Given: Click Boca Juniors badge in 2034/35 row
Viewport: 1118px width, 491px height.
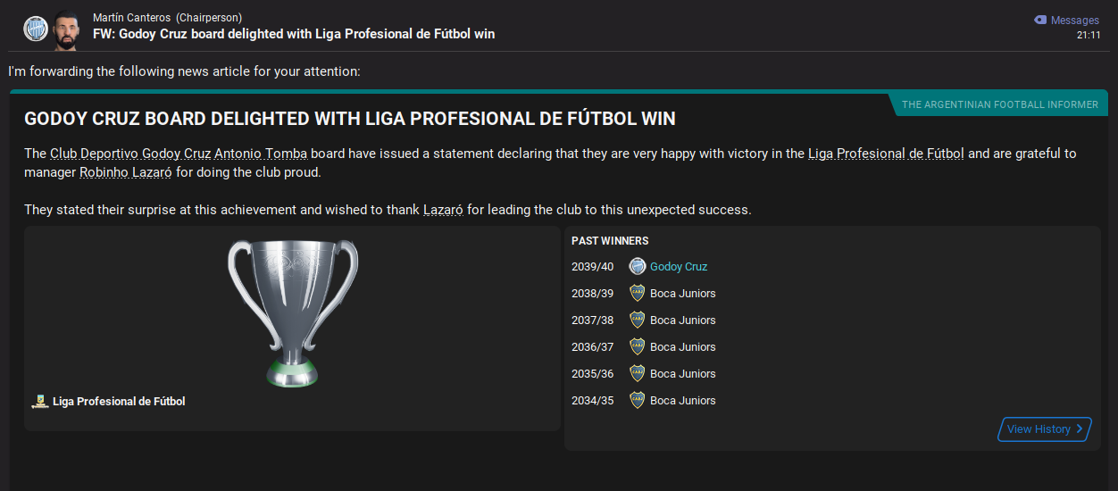Looking at the screenshot, I should [637, 400].
